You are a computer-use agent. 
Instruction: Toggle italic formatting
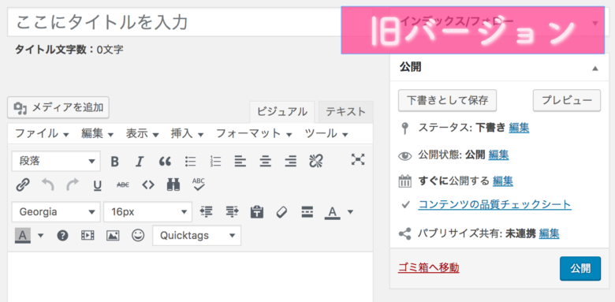coord(140,161)
